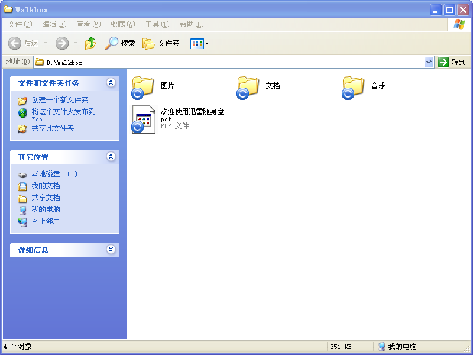Collapse the 其它位置 panel

(111, 156)
